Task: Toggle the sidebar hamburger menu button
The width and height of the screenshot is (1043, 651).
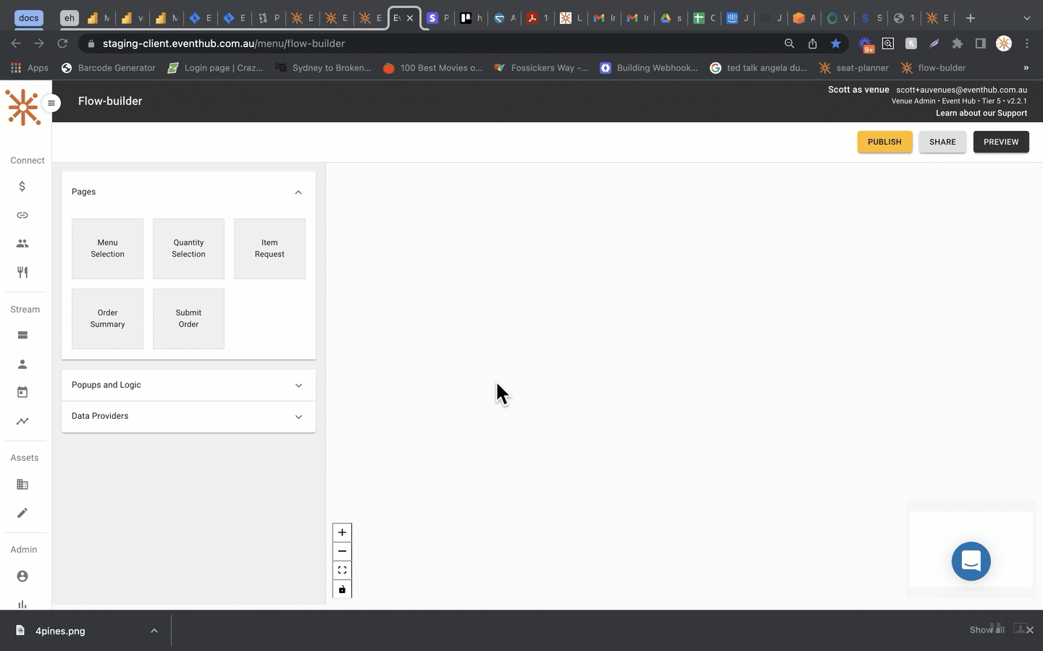Action: point(51,103)
